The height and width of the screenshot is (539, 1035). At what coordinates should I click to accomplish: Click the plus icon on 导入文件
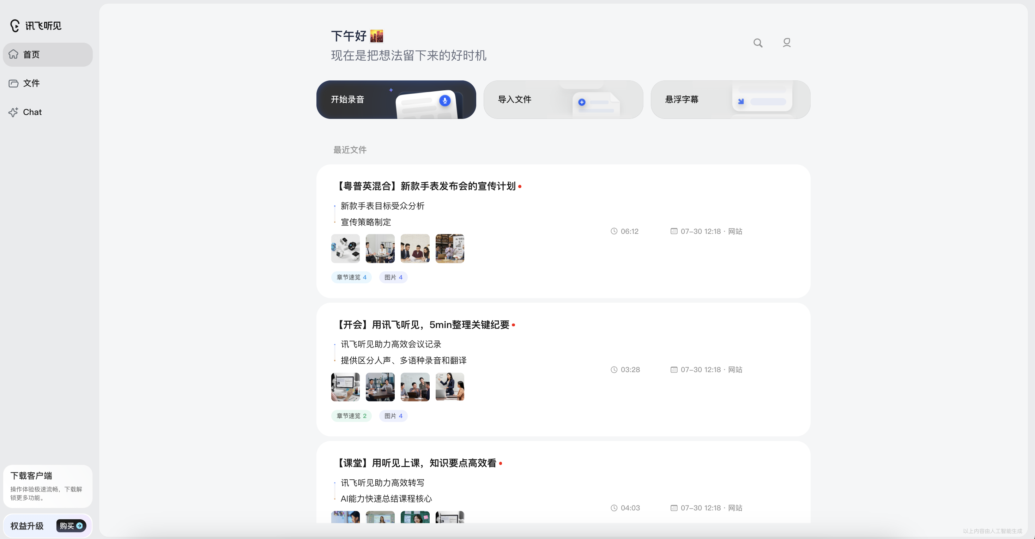click(582, 102)
